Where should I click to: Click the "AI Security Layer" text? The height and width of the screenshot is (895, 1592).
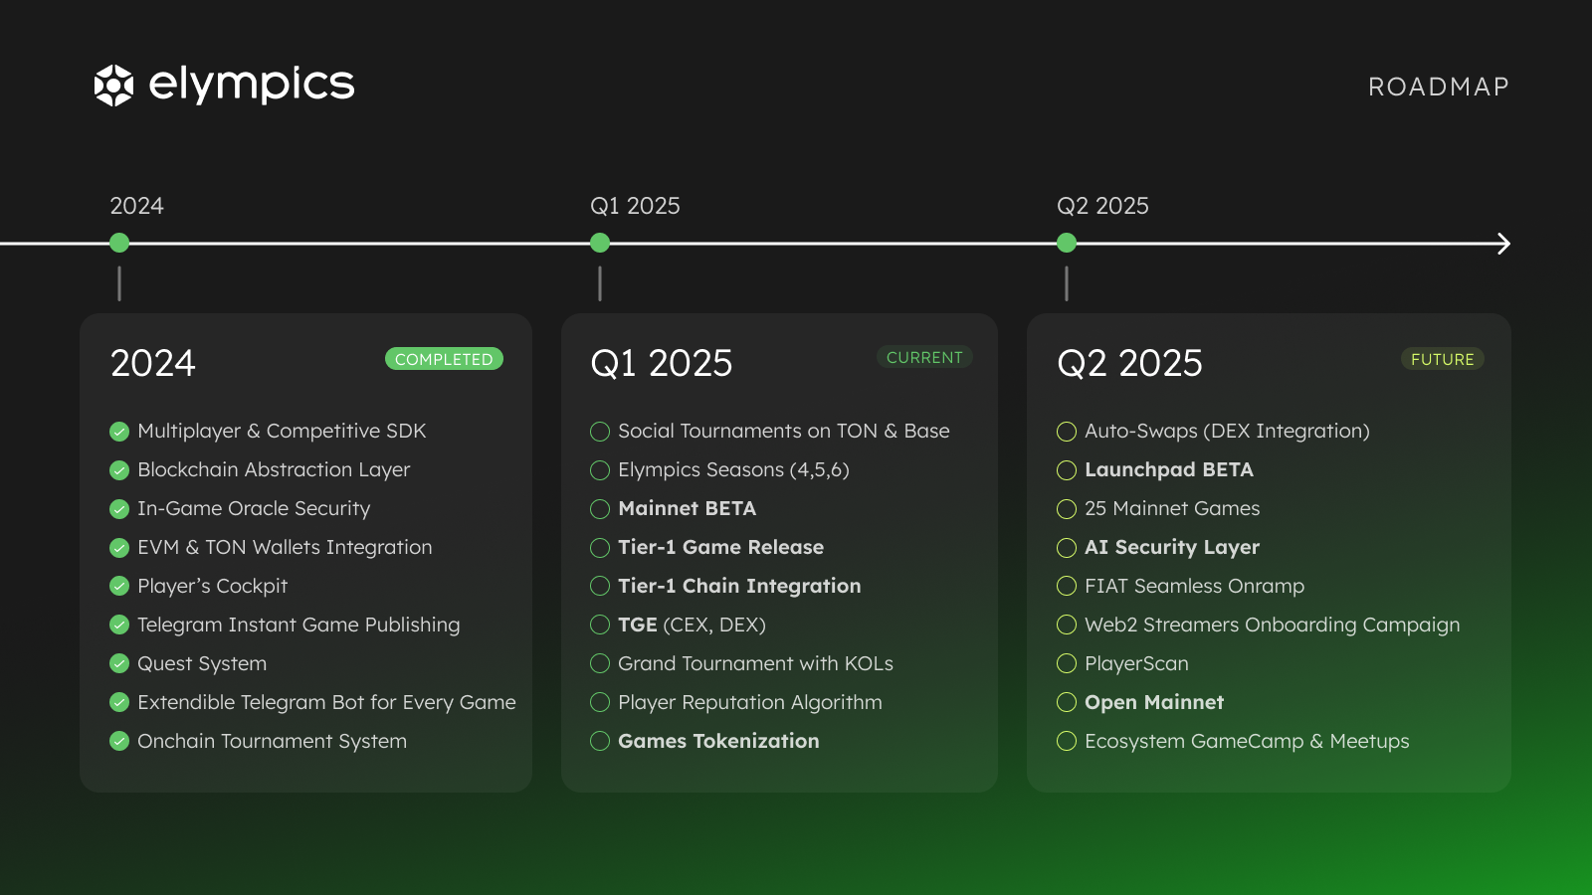click(1172, 548)
